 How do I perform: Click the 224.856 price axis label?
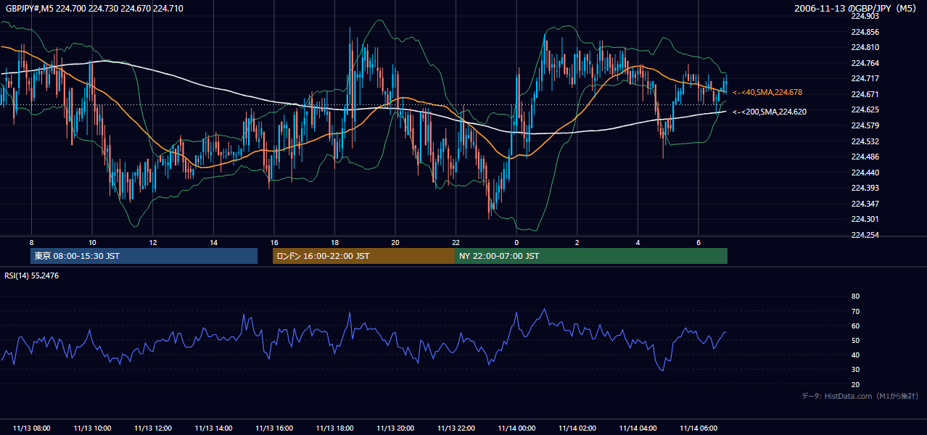[x=865, y=32]
